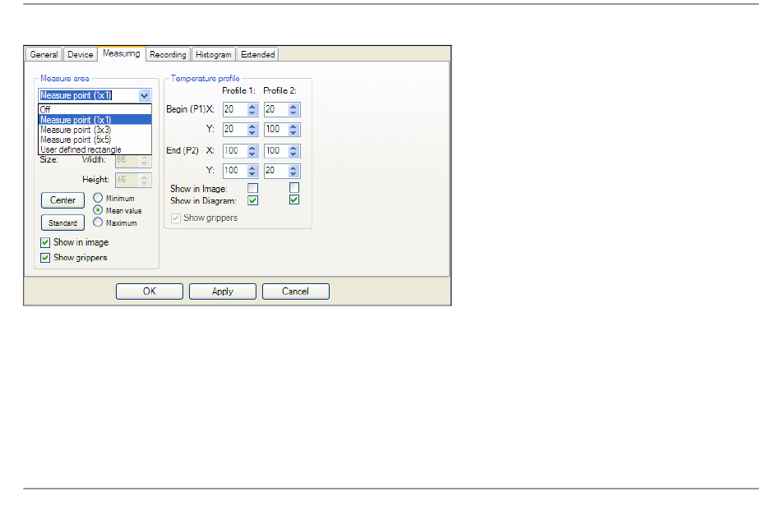Toggle Show in image checkbox
The image size is (781, 514).
pos(46,243)
